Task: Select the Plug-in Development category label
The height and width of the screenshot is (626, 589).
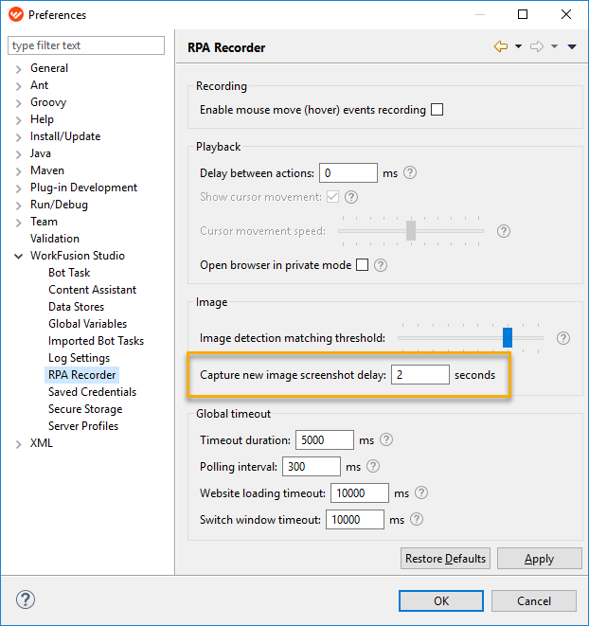Action: pyautogui.click(x=84, y=188)
